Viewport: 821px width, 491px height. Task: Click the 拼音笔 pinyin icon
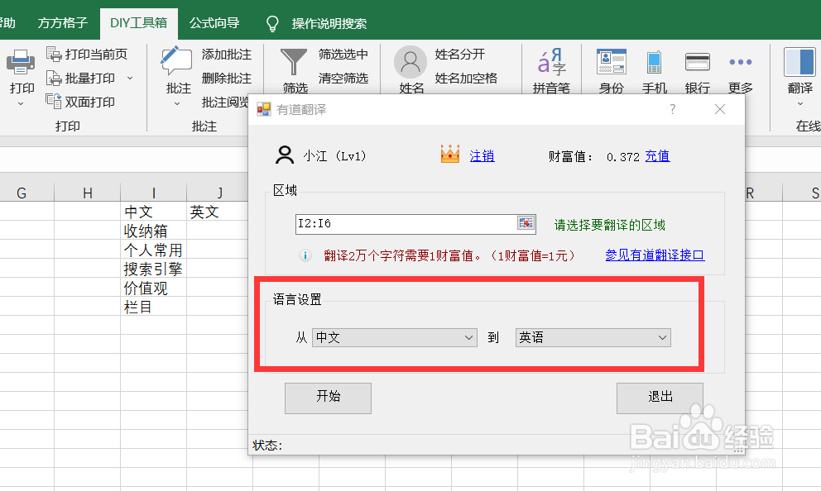551,62
